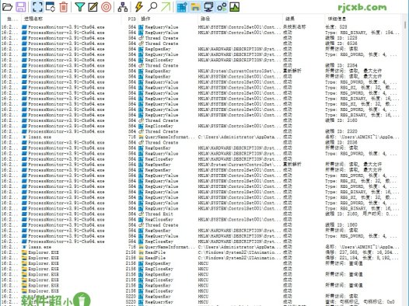This screenshot has height=306, width=409.
Task: Select the process name in 线程 ID: 6536 row
Action: pos(66,43)
